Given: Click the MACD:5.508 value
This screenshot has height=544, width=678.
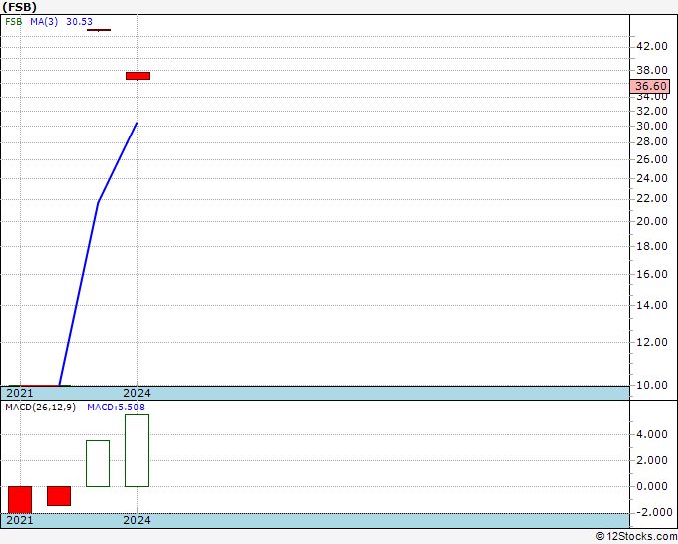Looking at the screenshot, I should [x=116, y=408].
